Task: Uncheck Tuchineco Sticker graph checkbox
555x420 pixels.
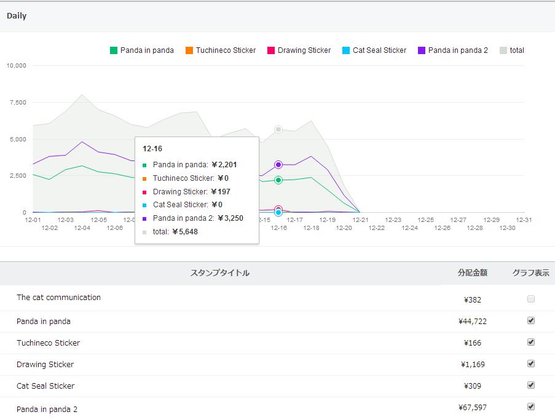Action: (531, 342)
